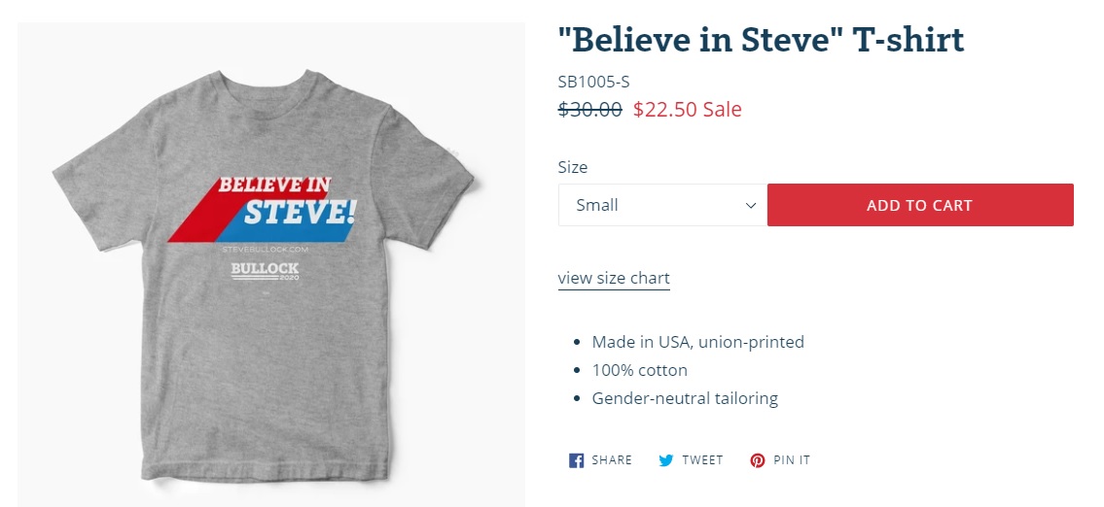Click the Gender-neutral tailoring bullet point
Viewport: 1104px width, 507px height.
pyautogui.click(x=685, y=398)
